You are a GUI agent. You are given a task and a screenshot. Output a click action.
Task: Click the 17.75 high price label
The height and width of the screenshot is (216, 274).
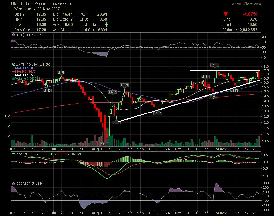point(215,65)
